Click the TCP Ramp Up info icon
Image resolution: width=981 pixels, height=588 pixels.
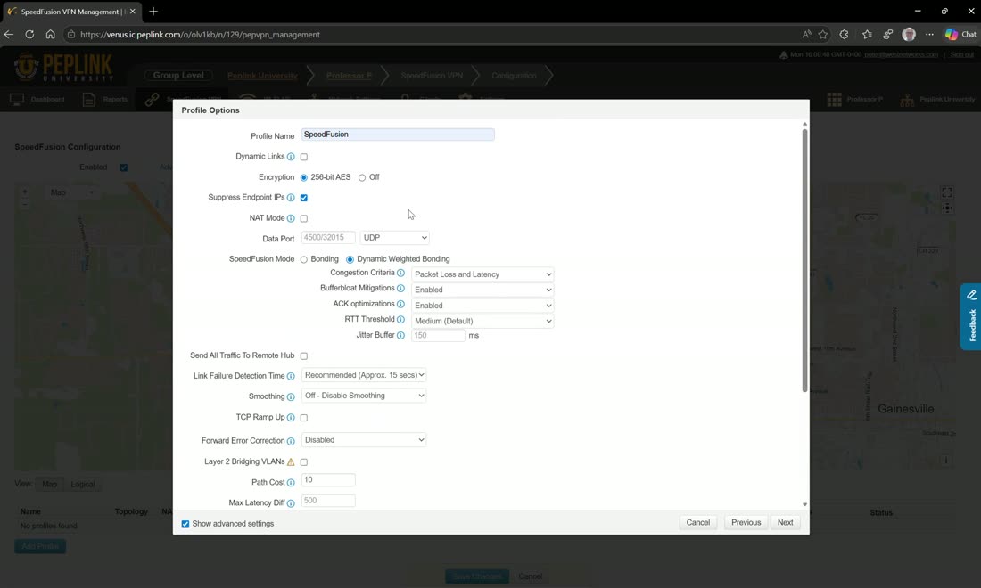[291, 418]
